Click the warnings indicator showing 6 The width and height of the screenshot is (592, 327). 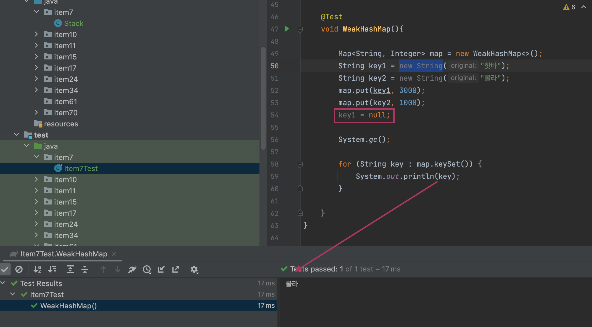click(x=569, y=7)
